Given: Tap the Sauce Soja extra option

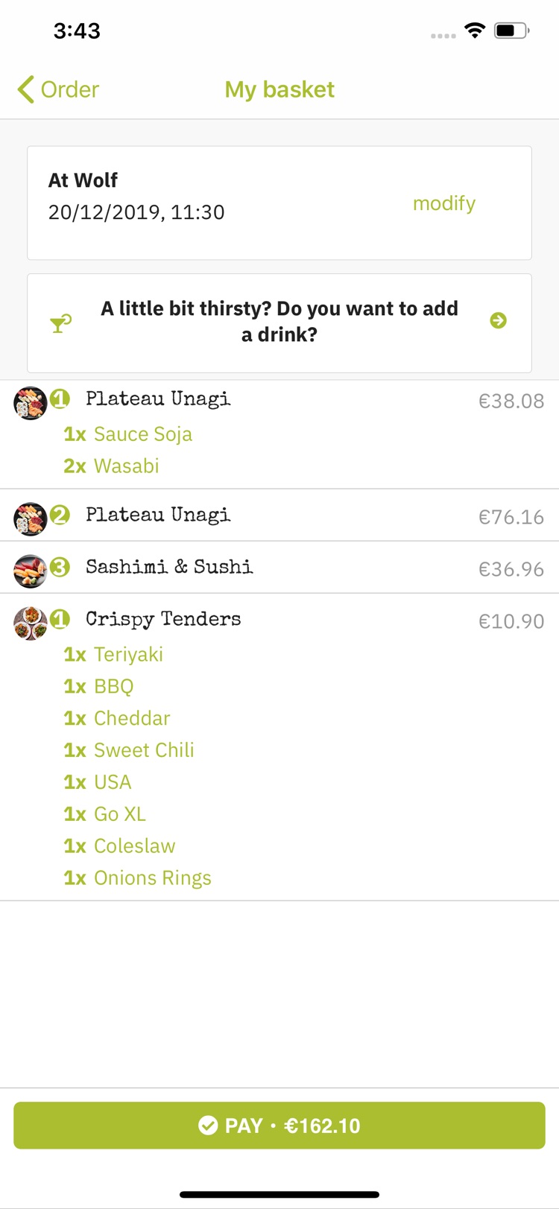Looking at the screenshot, I should tap(128, 434).
